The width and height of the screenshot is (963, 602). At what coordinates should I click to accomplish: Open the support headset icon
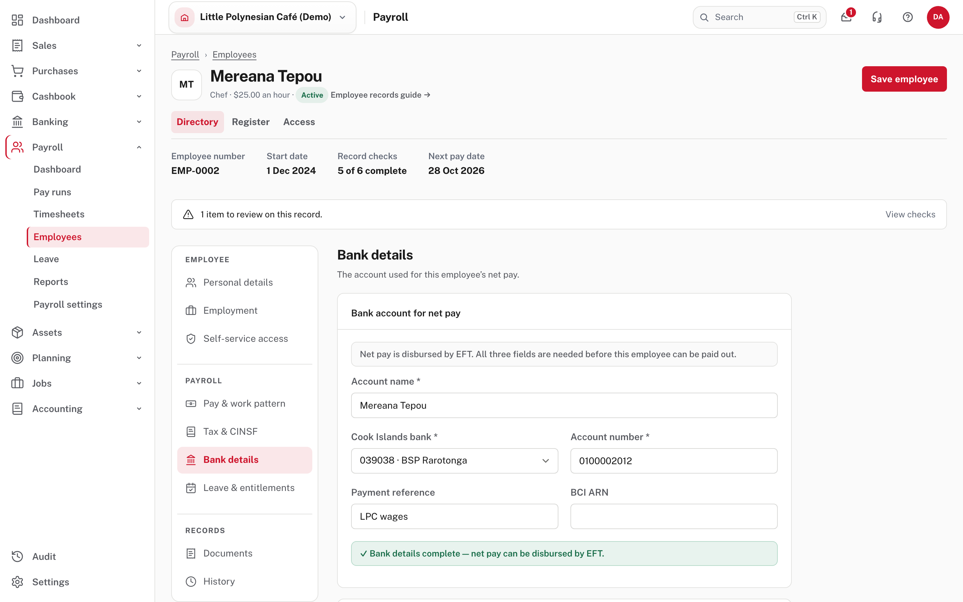pos(877,17)
